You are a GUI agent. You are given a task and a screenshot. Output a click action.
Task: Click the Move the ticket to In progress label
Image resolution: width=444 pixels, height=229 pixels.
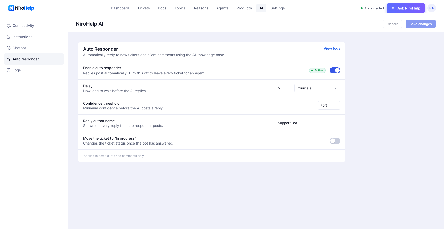(x=109, y=138)
